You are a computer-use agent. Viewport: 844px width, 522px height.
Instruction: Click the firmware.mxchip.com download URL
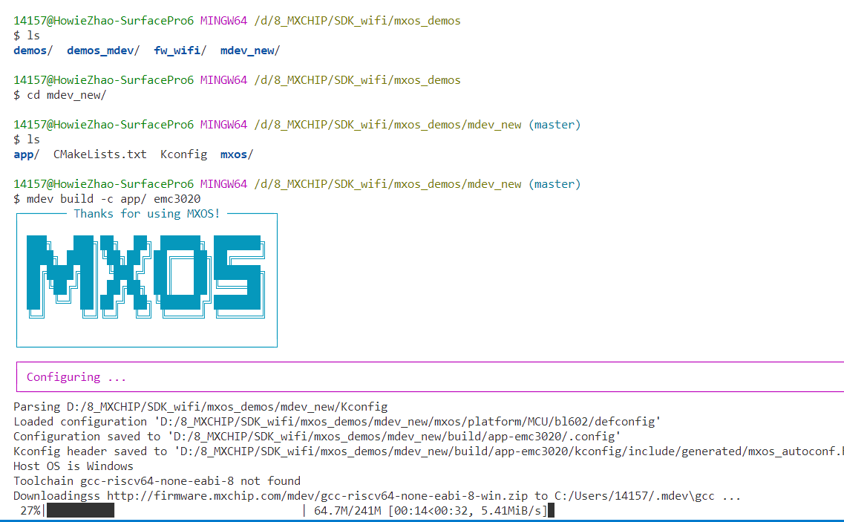point(317,496)
